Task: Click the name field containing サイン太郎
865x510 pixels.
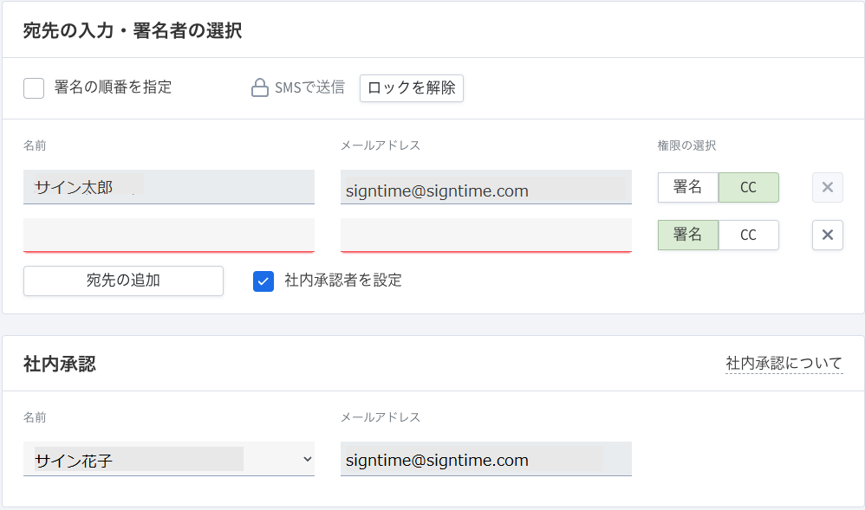Action: pos(168,187)
